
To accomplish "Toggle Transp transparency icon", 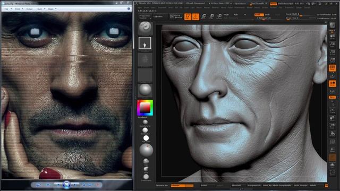I will pos(332,150).
